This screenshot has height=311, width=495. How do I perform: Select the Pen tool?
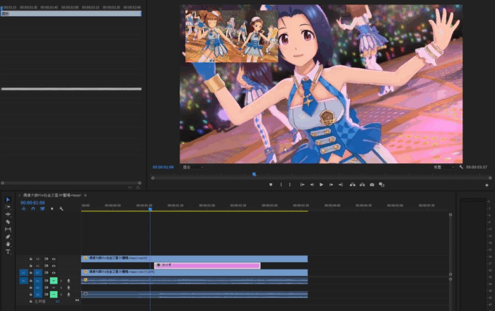coord(8,237)
